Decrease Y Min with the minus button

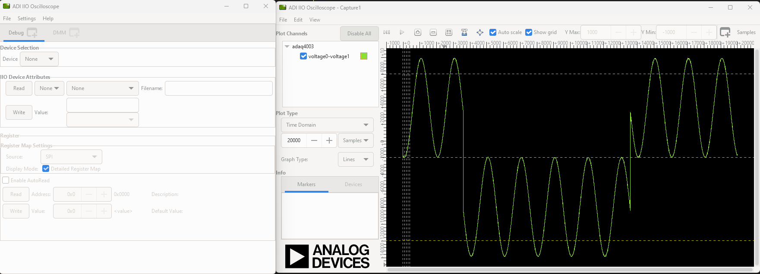click(x=694, y=32)
